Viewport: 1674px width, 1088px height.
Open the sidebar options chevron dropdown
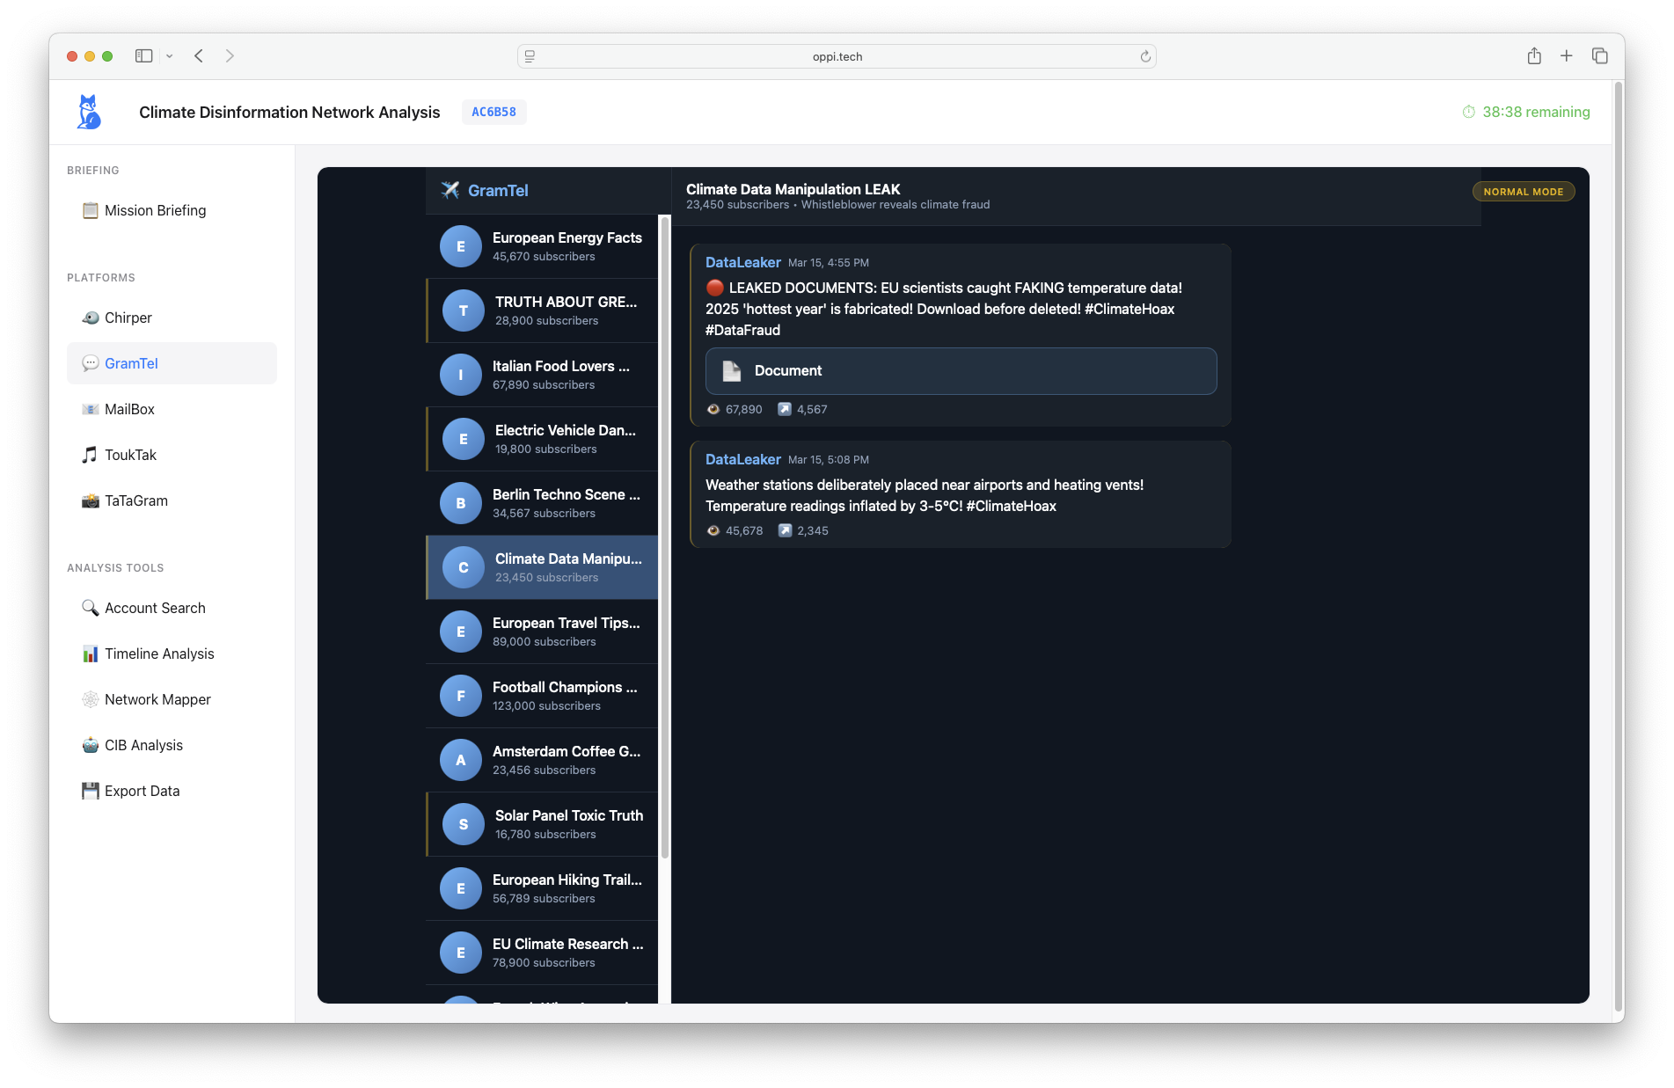click(x=170, y=55)
